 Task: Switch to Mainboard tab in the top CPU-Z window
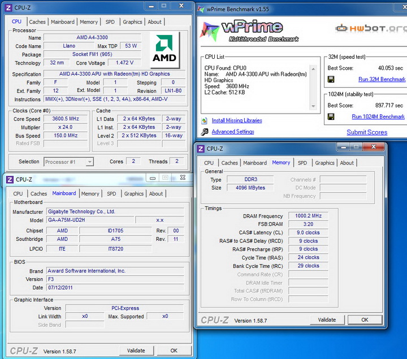63,22
